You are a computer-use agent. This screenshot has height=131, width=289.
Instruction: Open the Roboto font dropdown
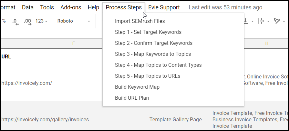(x=74, y=21)
